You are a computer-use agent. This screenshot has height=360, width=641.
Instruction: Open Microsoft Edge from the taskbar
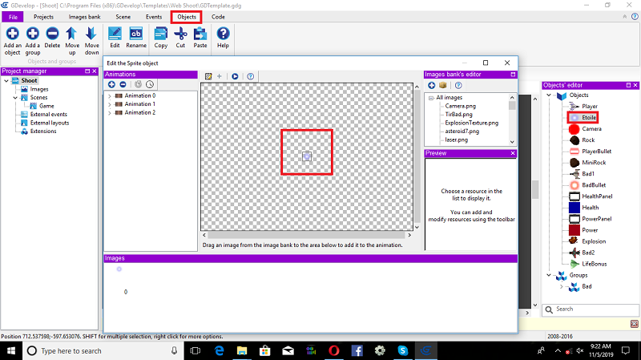pos(219,351)
